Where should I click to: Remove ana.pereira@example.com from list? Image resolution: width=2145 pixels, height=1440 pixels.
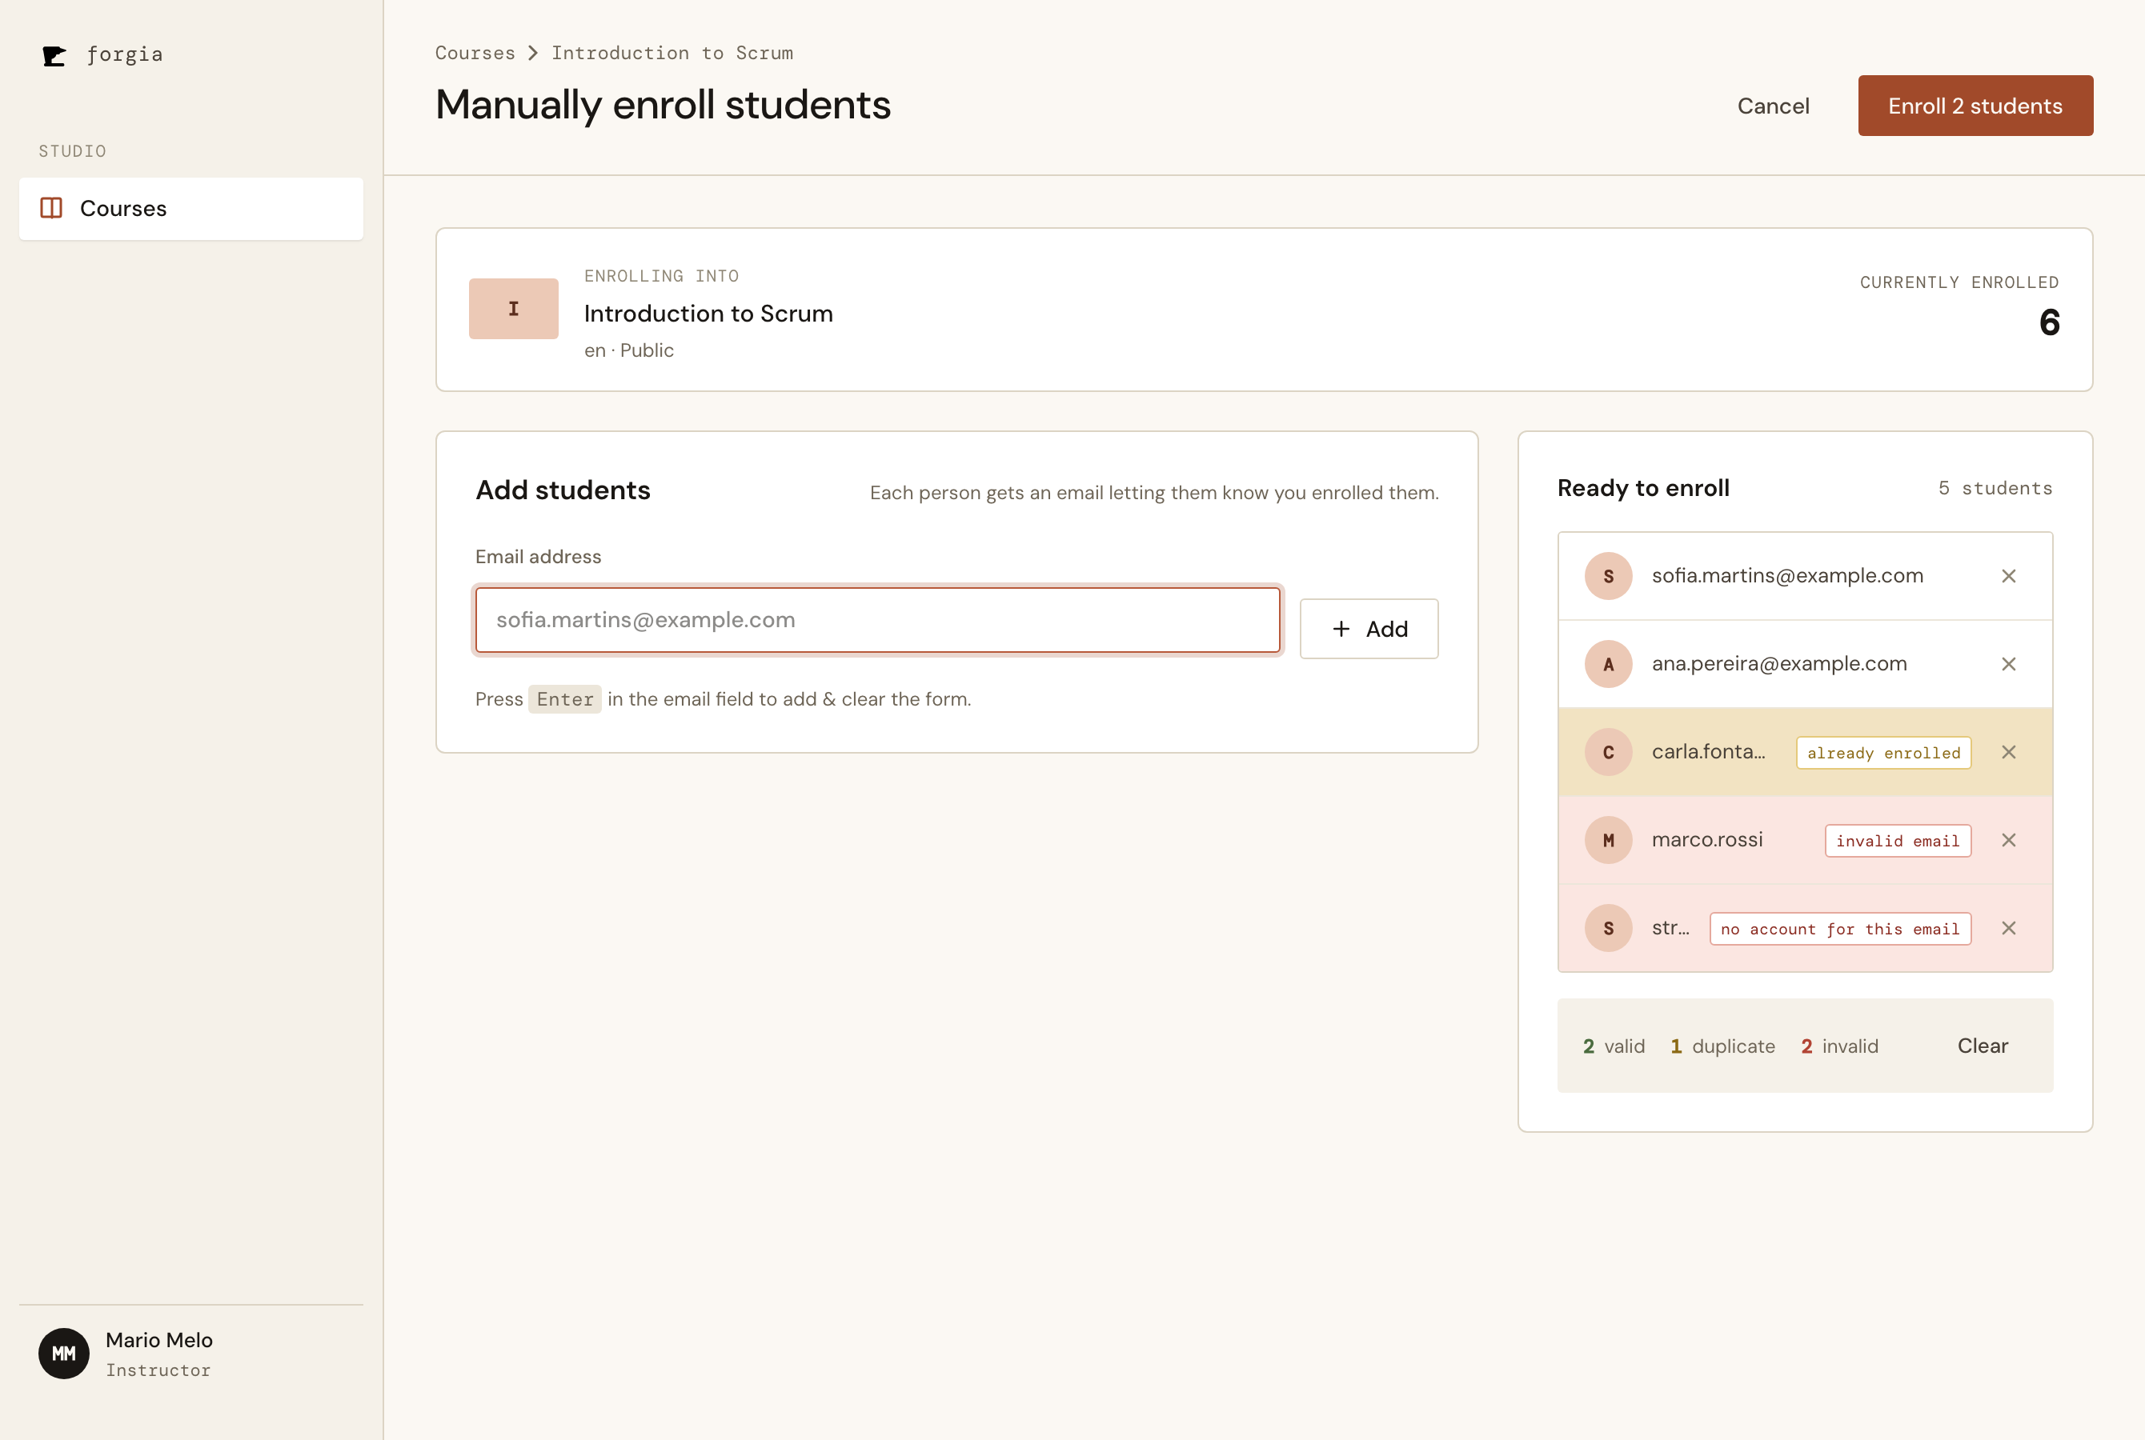pos(2009,664)
